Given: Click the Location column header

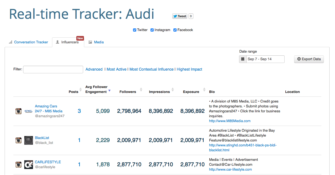Looking at the screenshot, I should click(x=292, y=92).
